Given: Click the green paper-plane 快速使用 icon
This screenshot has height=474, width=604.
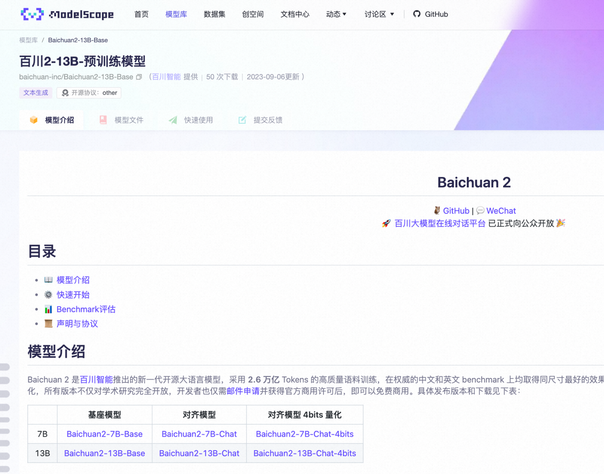Looking at the screenshot, I should (173, 120).
